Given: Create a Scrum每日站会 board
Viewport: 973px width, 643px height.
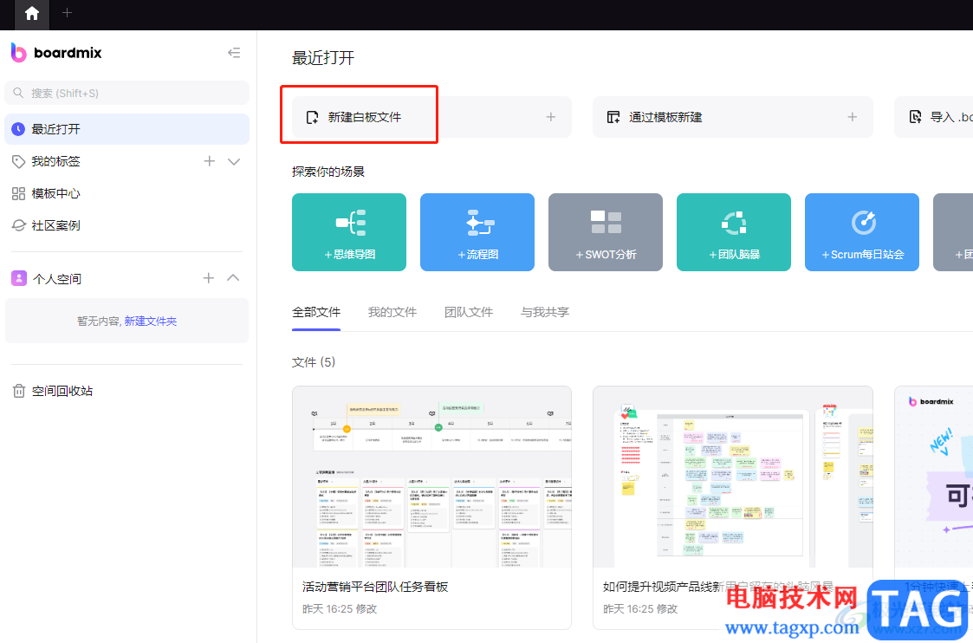Looking at the screenshot, I should 862,232.
